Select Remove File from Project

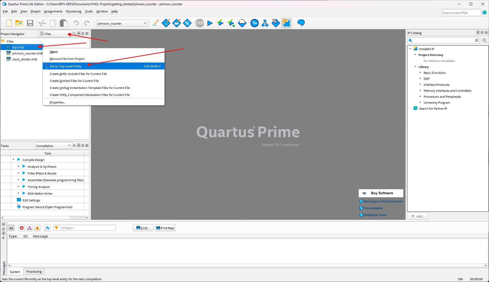pos(104,59)
